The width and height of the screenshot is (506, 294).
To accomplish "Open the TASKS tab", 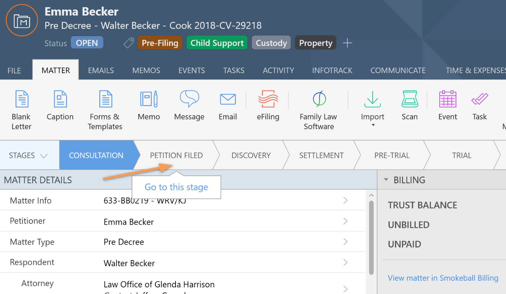I will click(x=234, y=70).
